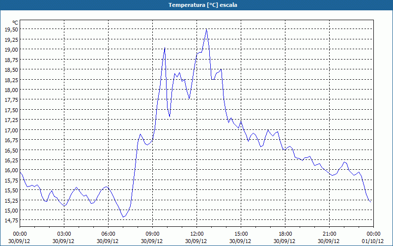Click the 15,00 y-axis label
This screenshot has width=393, height=246.
pos(11,211)
